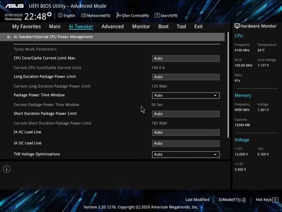Open the My Favorites tab
This screenshot has height=212, width=282.
[x=27, y=27]
